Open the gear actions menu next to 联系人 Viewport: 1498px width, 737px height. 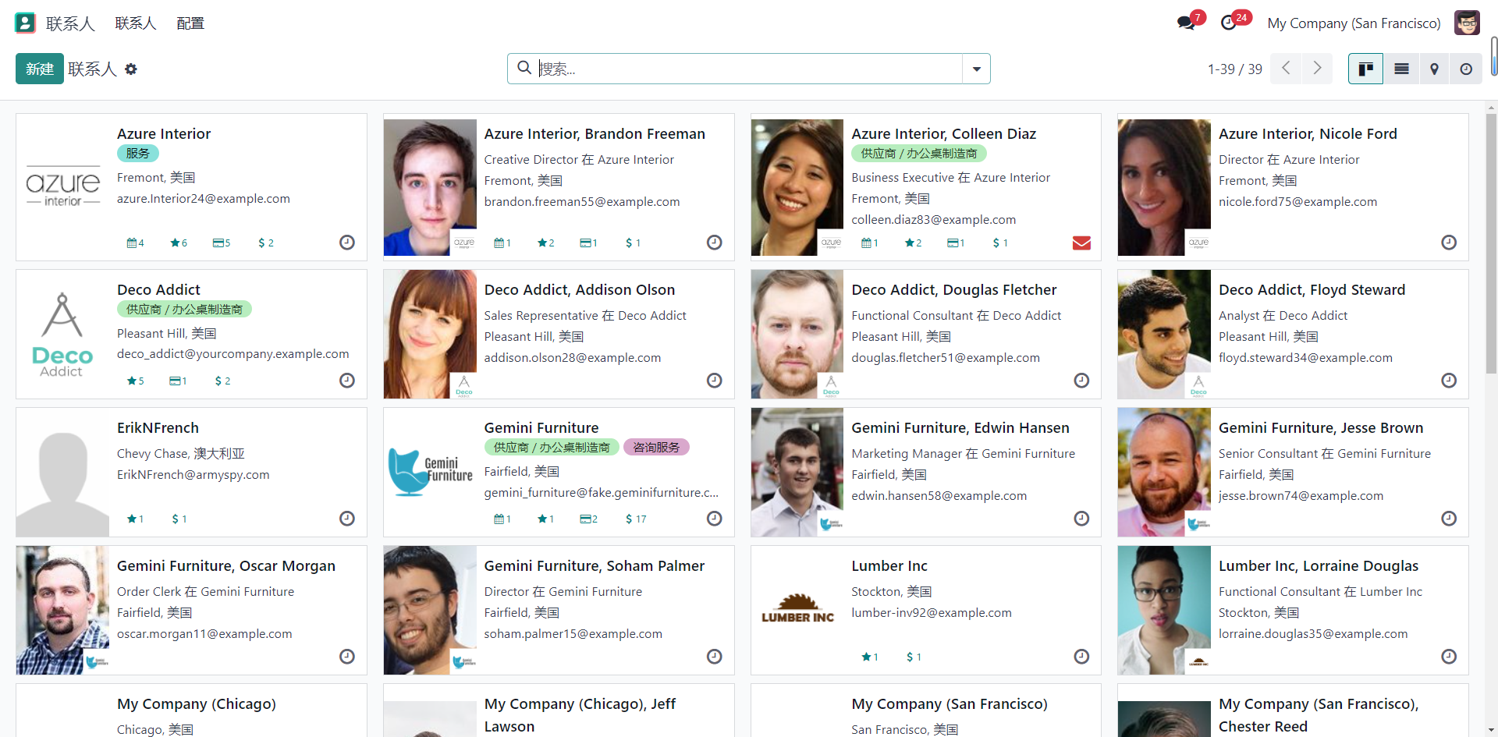coord(131,69)
